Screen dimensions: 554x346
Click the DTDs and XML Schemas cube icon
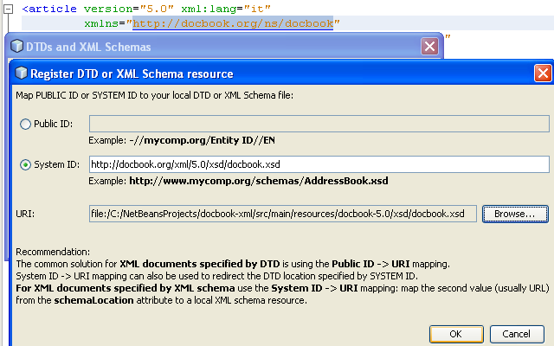(16, 46)
